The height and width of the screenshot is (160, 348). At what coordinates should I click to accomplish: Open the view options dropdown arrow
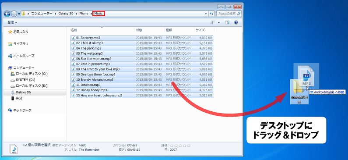[219, 22]
